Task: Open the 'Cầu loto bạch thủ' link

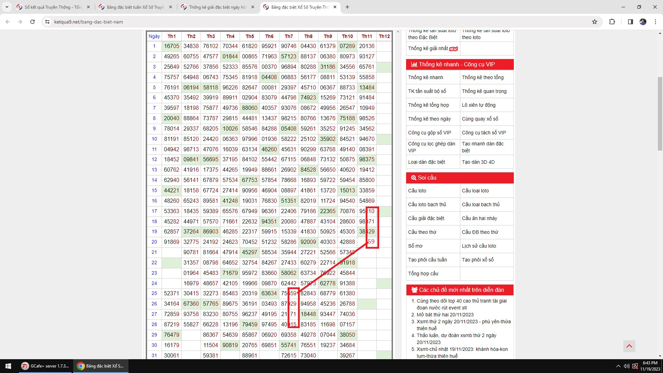Action: point(427,204)
